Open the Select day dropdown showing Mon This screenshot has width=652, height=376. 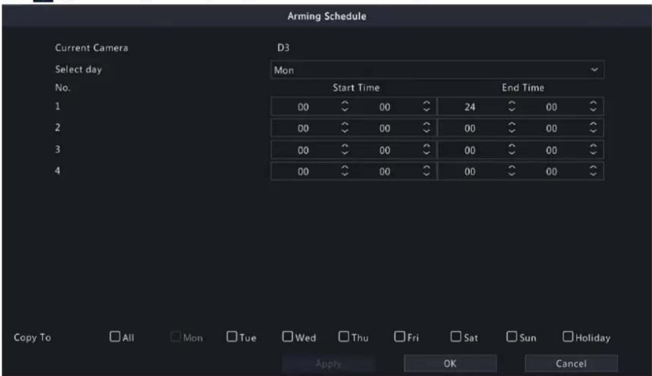tap(437, 70)
